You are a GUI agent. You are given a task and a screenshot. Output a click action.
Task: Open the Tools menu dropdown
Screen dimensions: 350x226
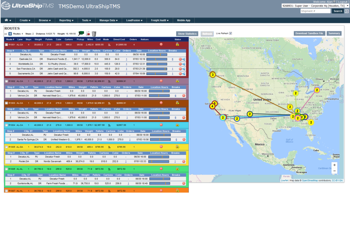(x=86, y=20)
